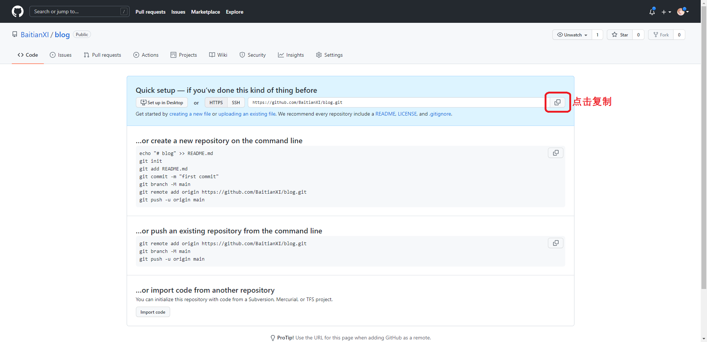Click 'echo "# blog" >> README.md' line
707x342 pixels.
coord(176,153)
